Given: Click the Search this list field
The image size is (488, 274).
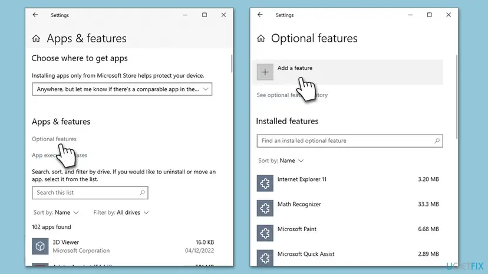Looking at the screenshot, I should tap(90, 193).
